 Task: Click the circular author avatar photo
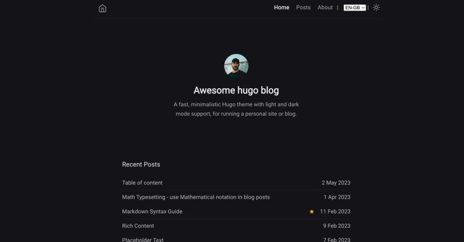[236, 66]
